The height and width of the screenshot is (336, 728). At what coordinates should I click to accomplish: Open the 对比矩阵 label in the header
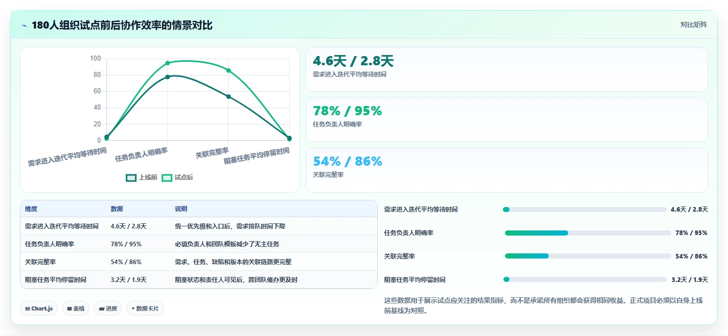pyautogui.click(x=694, y=24)
